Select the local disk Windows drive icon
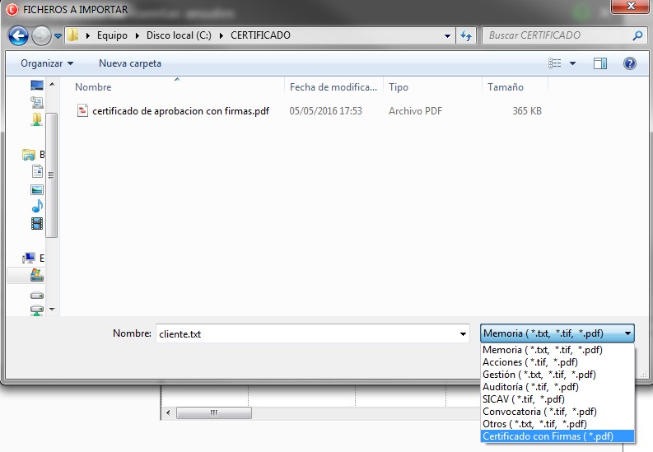The height and width of the screenshot is (452, 653). tap(37, 275)
